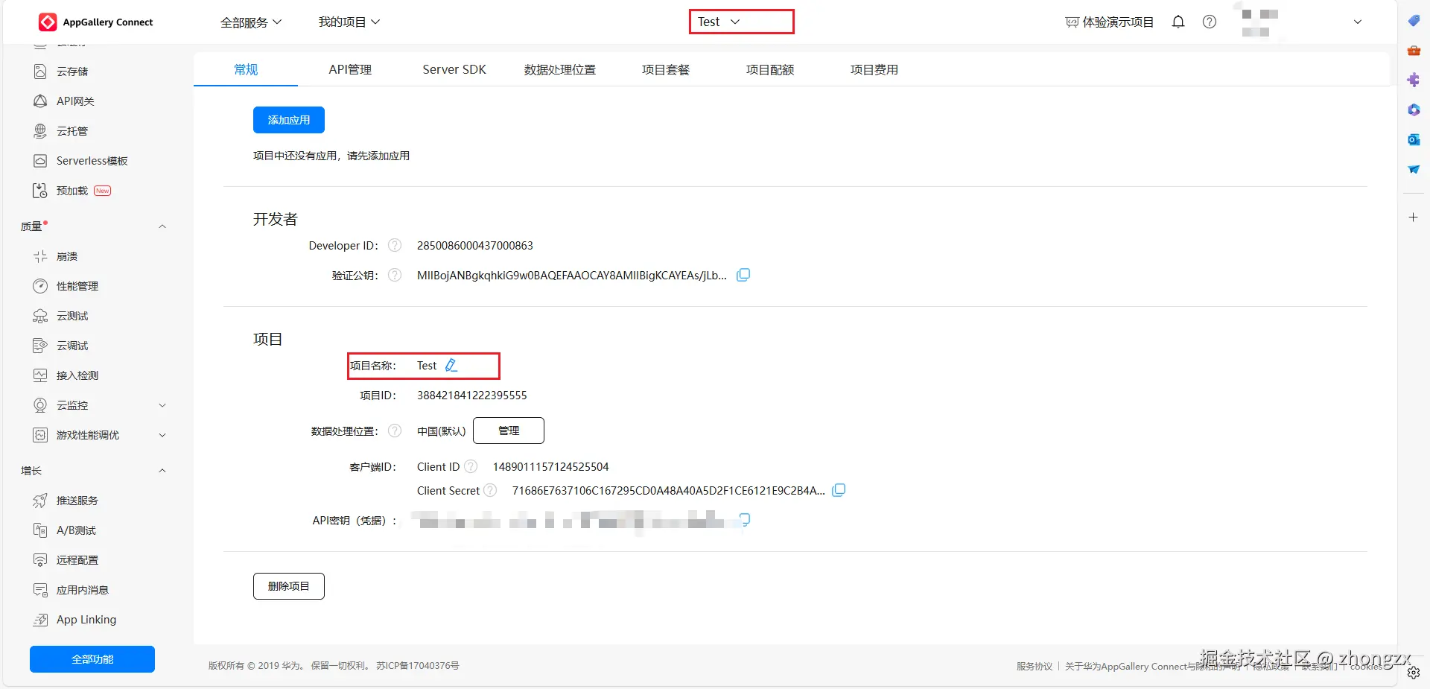Click the 云调试 sidebar icon

pos(40,346)
